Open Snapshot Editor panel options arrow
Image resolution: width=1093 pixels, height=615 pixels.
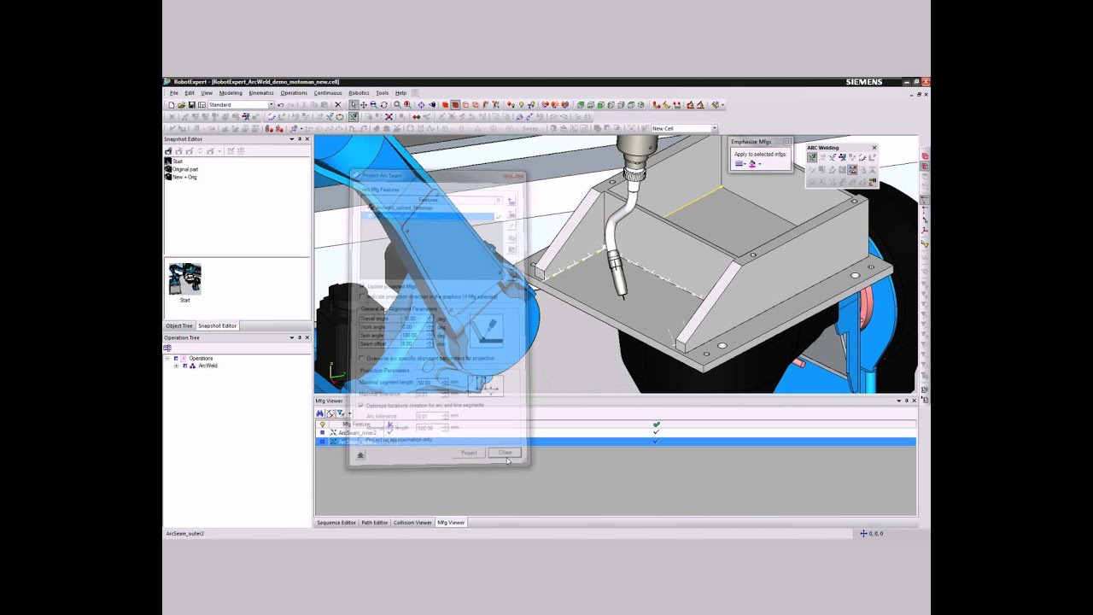[292, 139]
